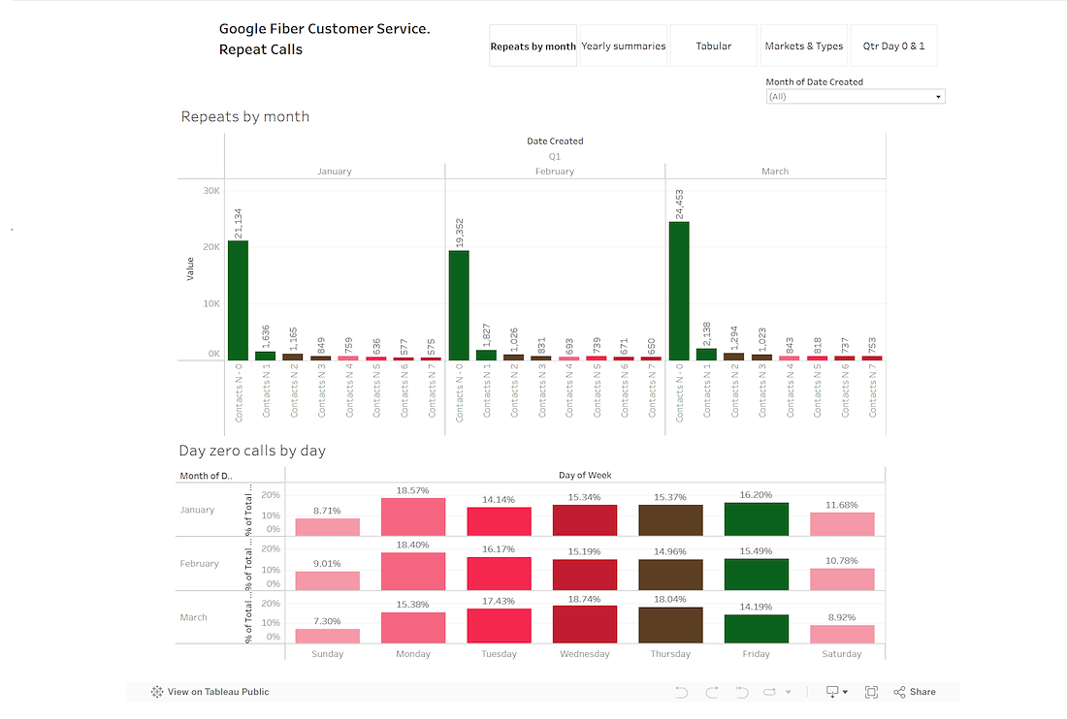This screenshot has width=1067, height=719.
Task: Click the 'Day zero calls by day' title
Action: pyautogui.click(x=252, y=451)
